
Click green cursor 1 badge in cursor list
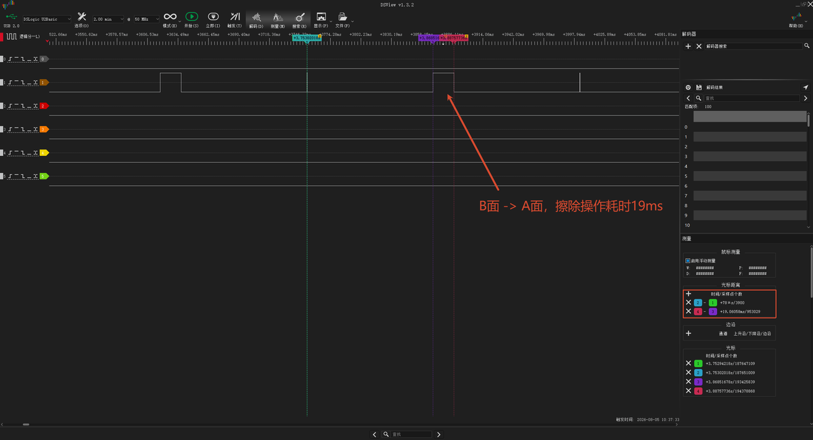pos(698,363)
